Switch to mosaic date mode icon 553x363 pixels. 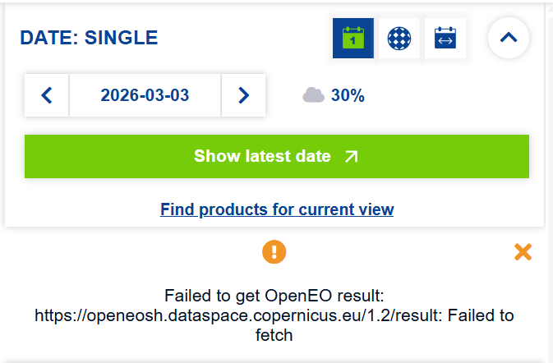pos(399,39)
